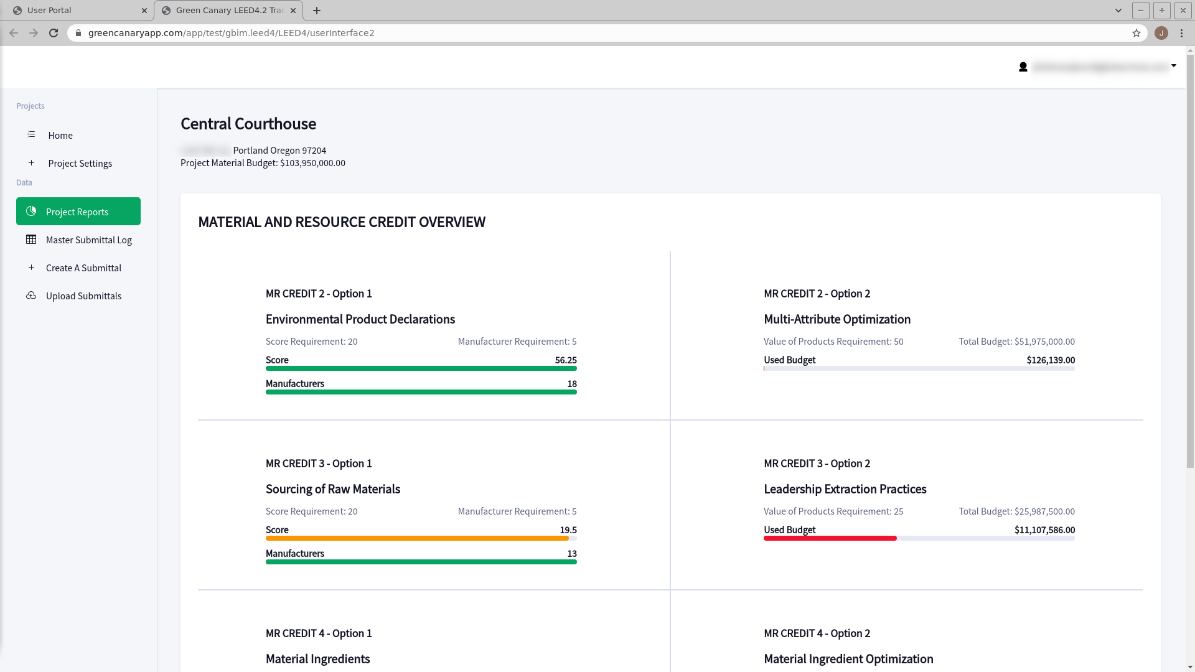Close the Green Canary LEED4.2 tab

tap(293, 11)
